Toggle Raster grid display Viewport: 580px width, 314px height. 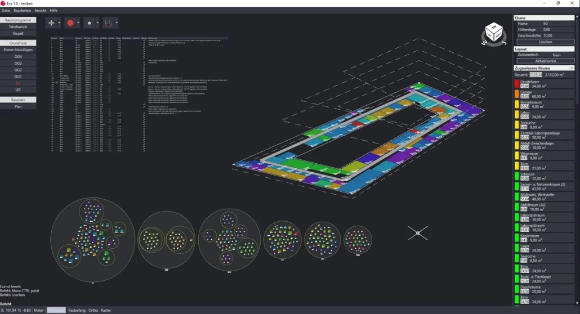(106, 310)
